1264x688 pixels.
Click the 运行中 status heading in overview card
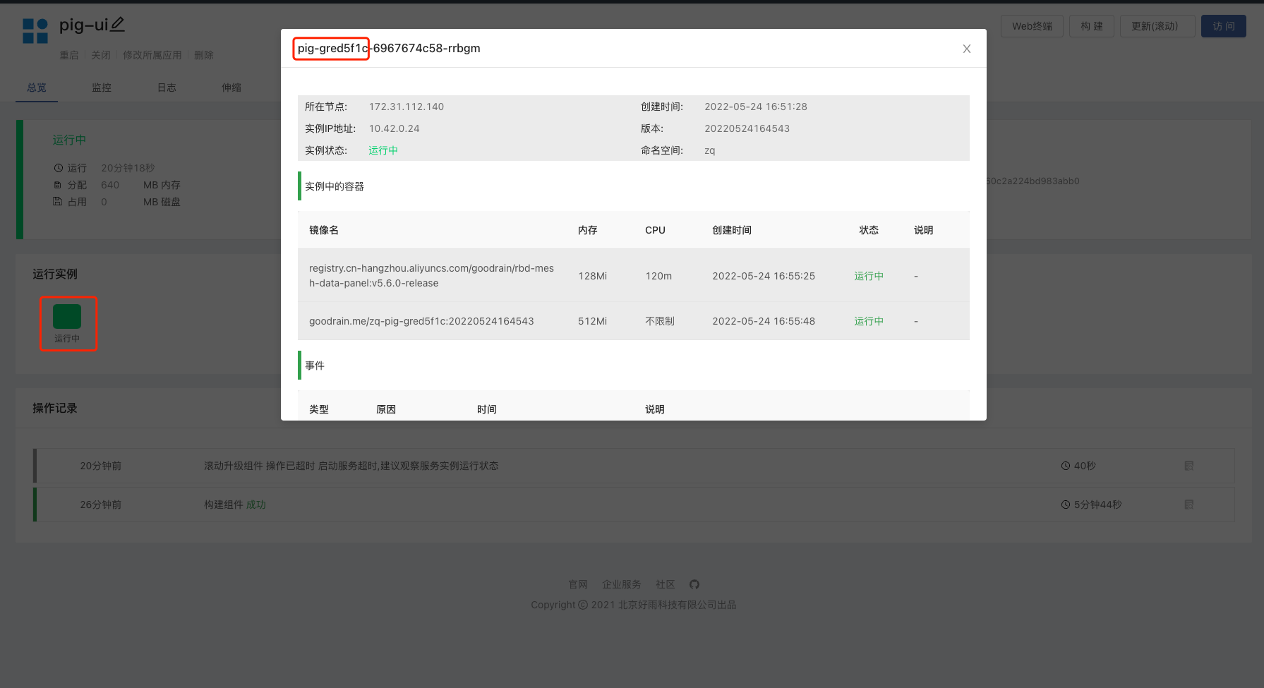(x=69, y=140)
